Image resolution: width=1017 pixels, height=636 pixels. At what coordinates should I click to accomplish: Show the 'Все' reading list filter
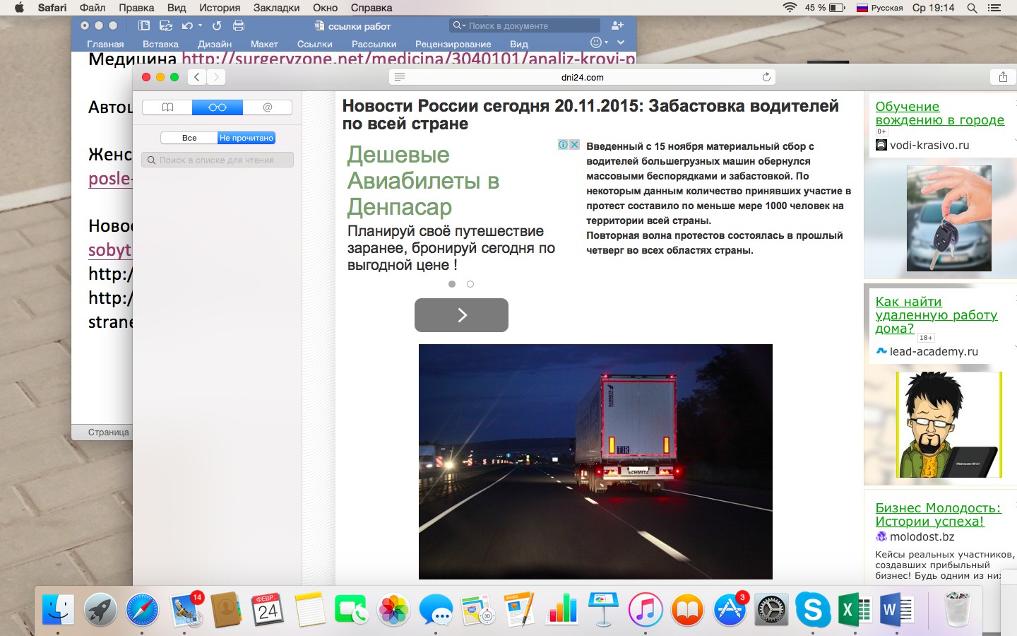189,138
